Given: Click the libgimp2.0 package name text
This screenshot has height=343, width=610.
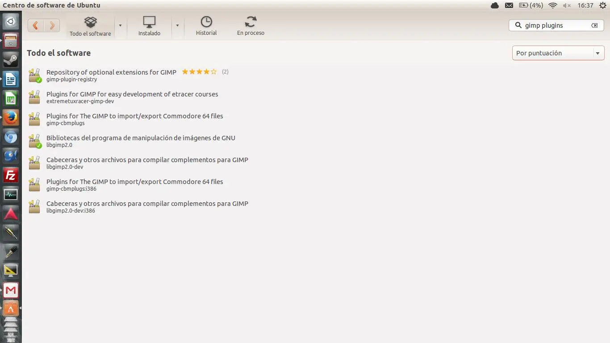Looking at the screenshot, I should point(59,145).
